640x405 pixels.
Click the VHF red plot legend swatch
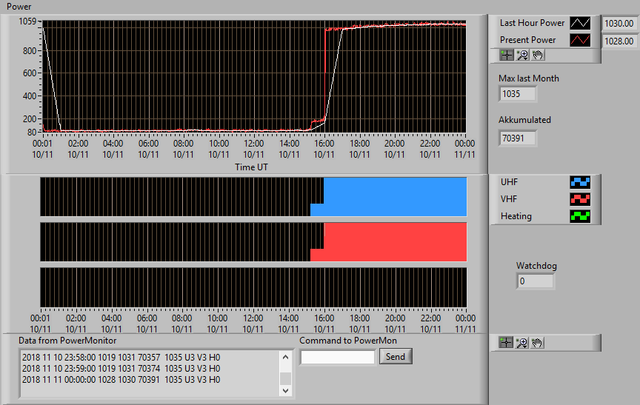click(580, 199)
